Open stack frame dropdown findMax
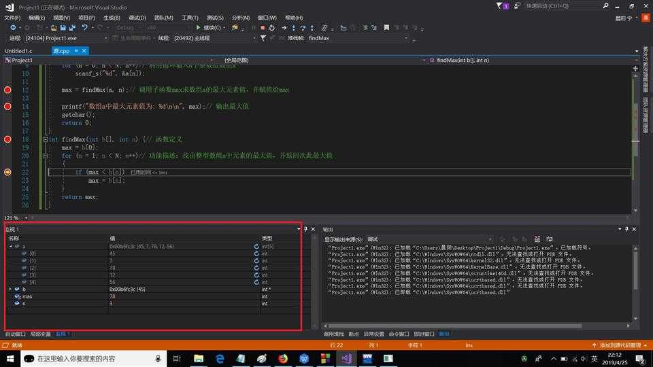The width and height of the screenshot is (653, 367). tap(358, 38)
